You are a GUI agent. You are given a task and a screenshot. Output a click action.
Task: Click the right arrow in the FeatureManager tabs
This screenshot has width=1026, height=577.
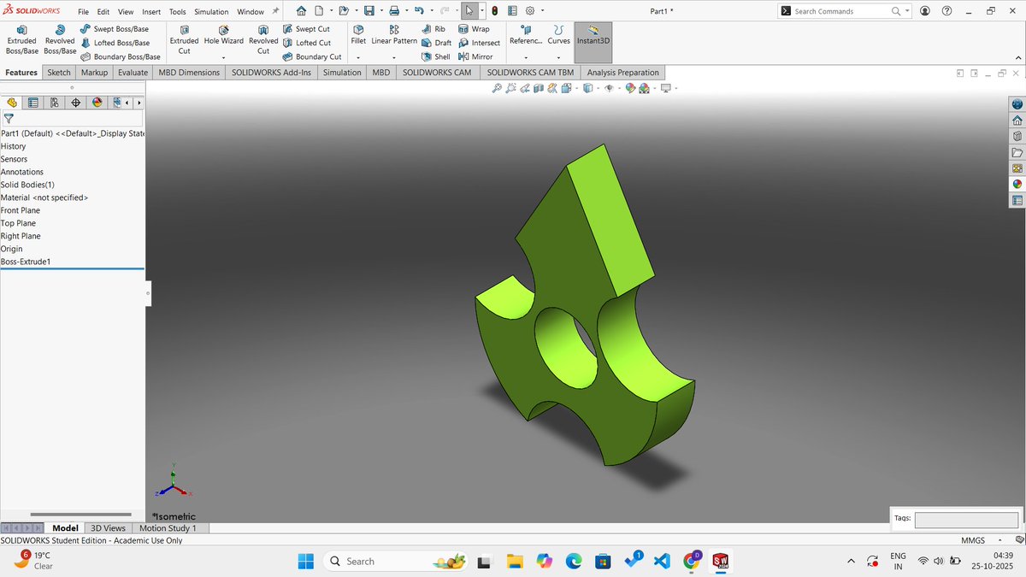click(139, 103)
